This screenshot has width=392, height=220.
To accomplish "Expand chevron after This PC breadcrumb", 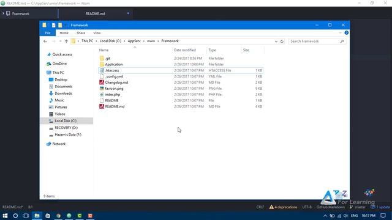I will (96, 41).
